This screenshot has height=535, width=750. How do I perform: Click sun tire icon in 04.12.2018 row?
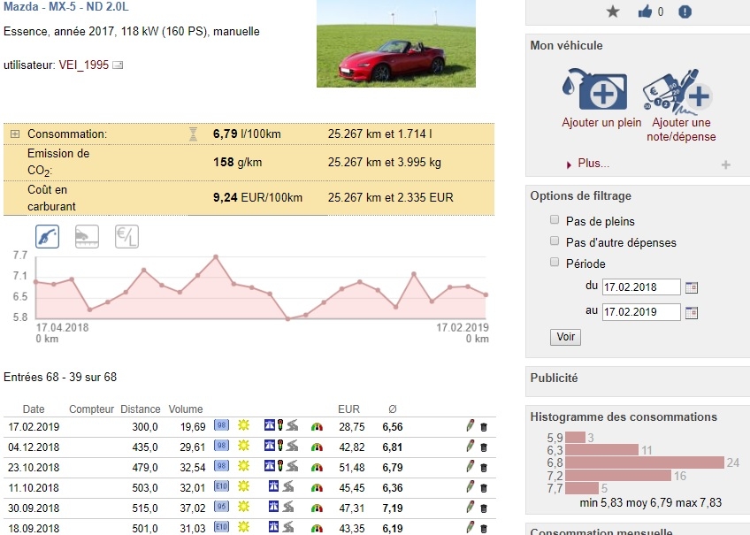point(244,446)
